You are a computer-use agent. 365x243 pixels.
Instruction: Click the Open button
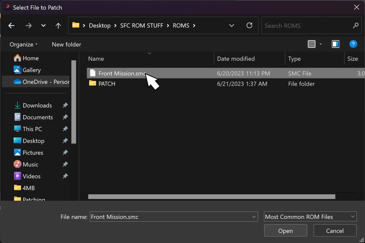tap(285, 231)
